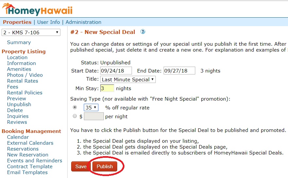Select the dollar per night radio button
The width and height of the screenshot is (288, 178).
click(x=75, y=116)
